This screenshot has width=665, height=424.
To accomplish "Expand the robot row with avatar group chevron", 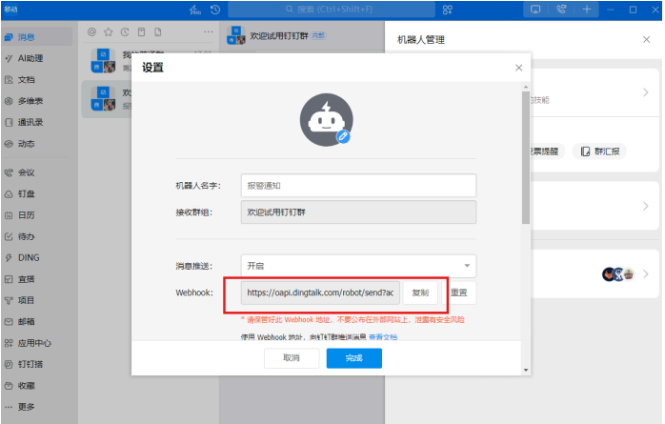I will (x=645, y=273).
